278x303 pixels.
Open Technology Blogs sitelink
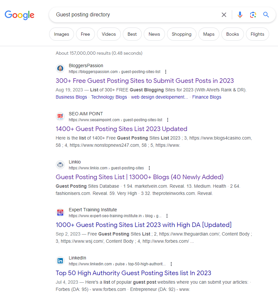tap(109, 97)
